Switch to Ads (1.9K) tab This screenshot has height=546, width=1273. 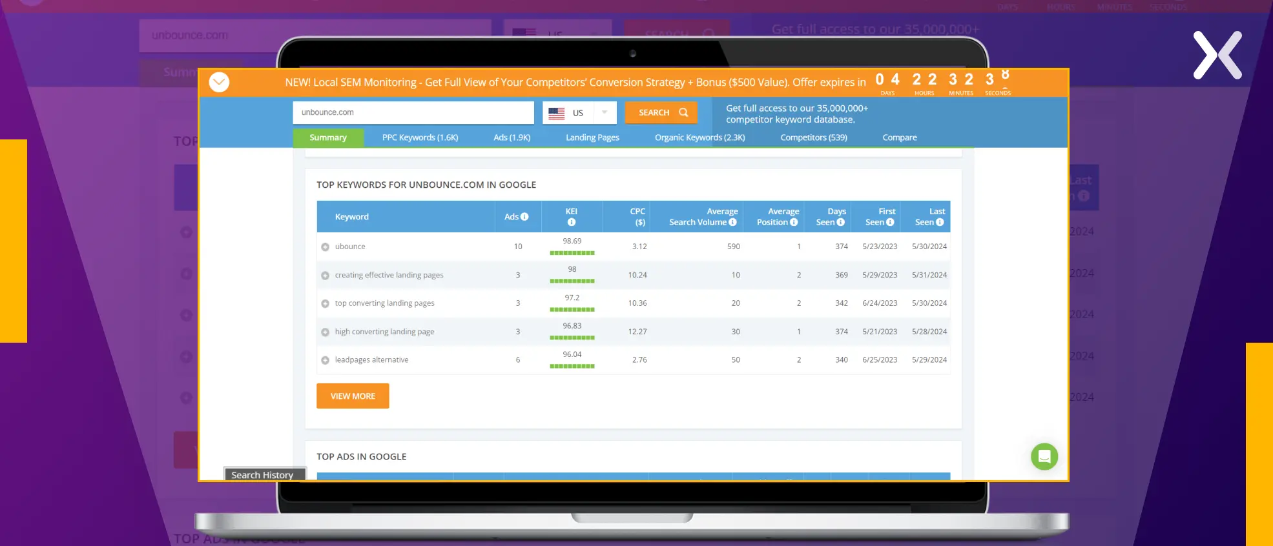512,137
